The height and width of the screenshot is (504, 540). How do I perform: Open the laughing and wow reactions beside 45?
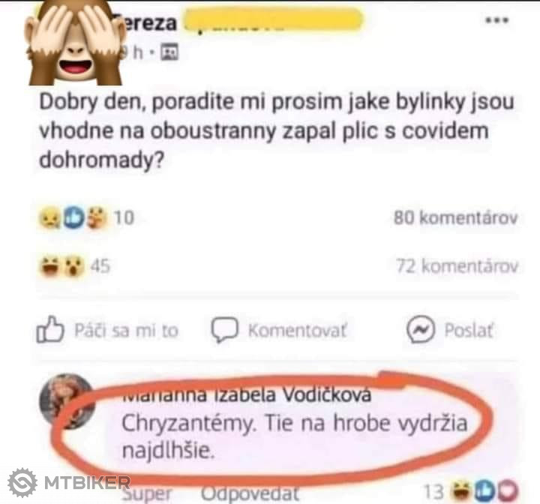pos(62,266)
